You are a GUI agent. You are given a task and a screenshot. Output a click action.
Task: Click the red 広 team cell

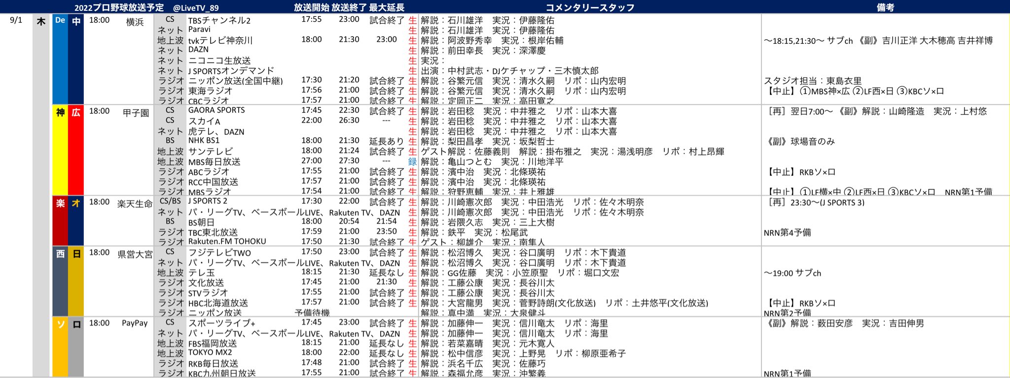click(x=76, y=150)
